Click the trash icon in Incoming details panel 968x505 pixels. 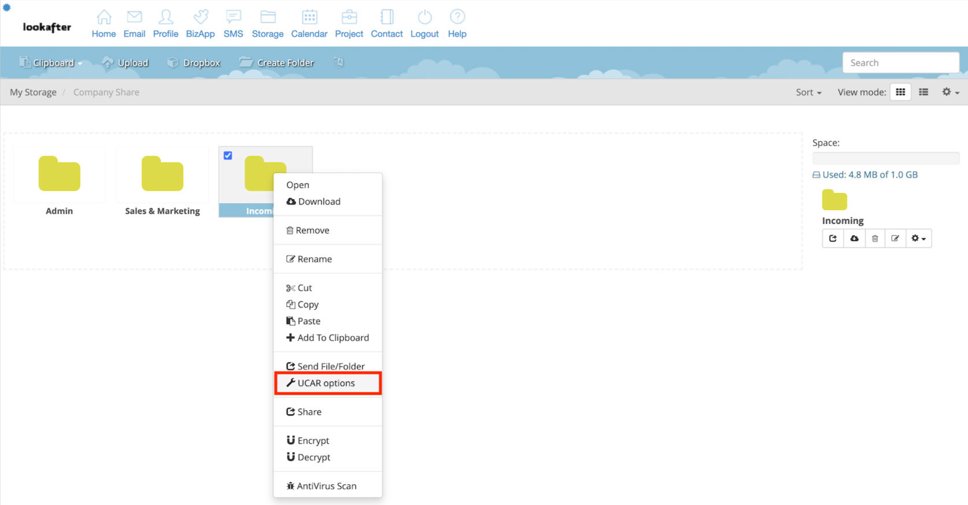click(875, 238)
